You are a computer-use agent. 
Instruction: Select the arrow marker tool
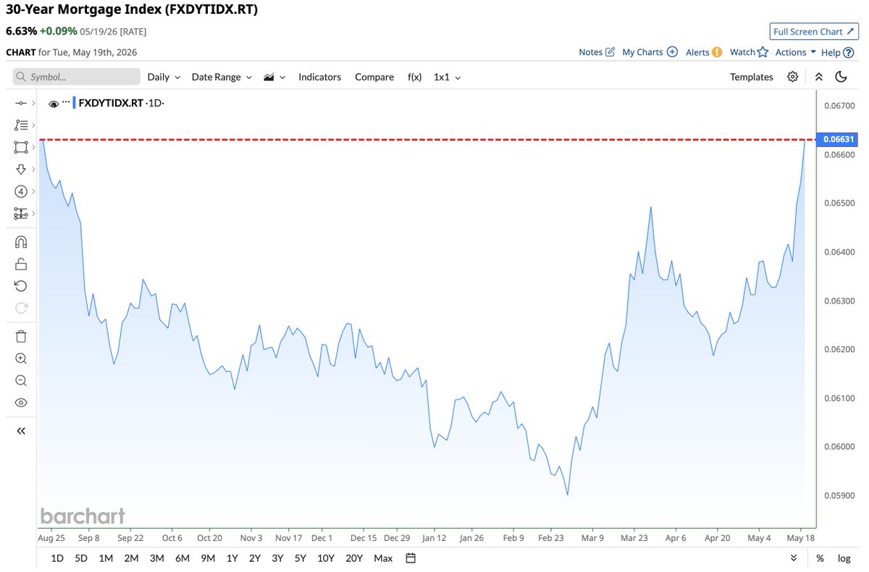coord(20,169)
